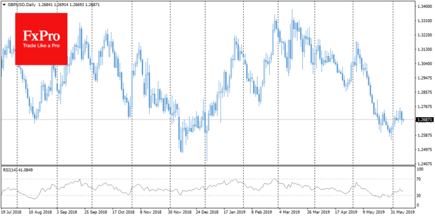Click the 1.30400 price axis level
The image size is (435, 217).
pyautogui.click(x=424, y=64)
